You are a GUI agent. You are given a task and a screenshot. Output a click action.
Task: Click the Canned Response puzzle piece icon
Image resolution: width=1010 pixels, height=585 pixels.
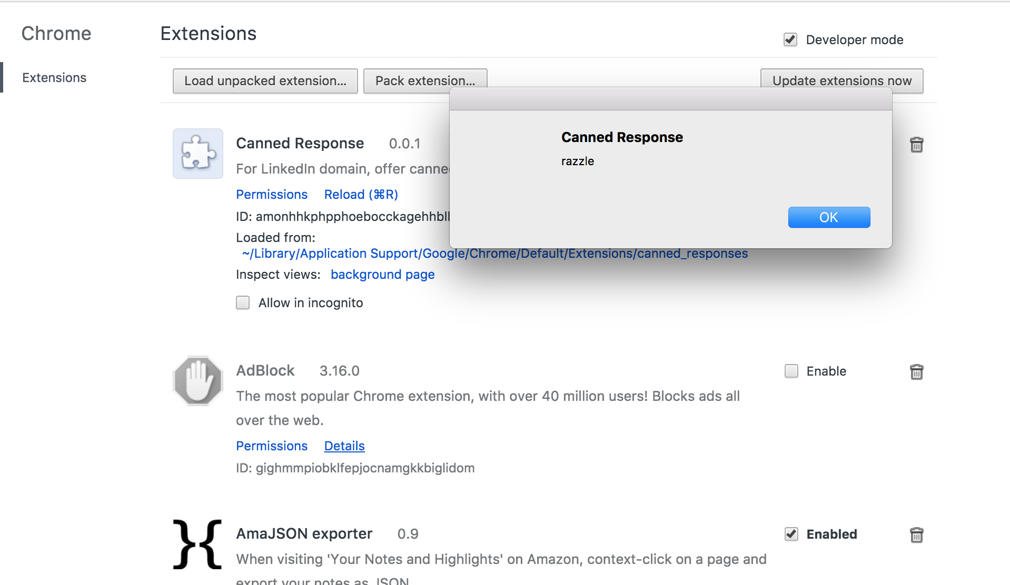198,154
